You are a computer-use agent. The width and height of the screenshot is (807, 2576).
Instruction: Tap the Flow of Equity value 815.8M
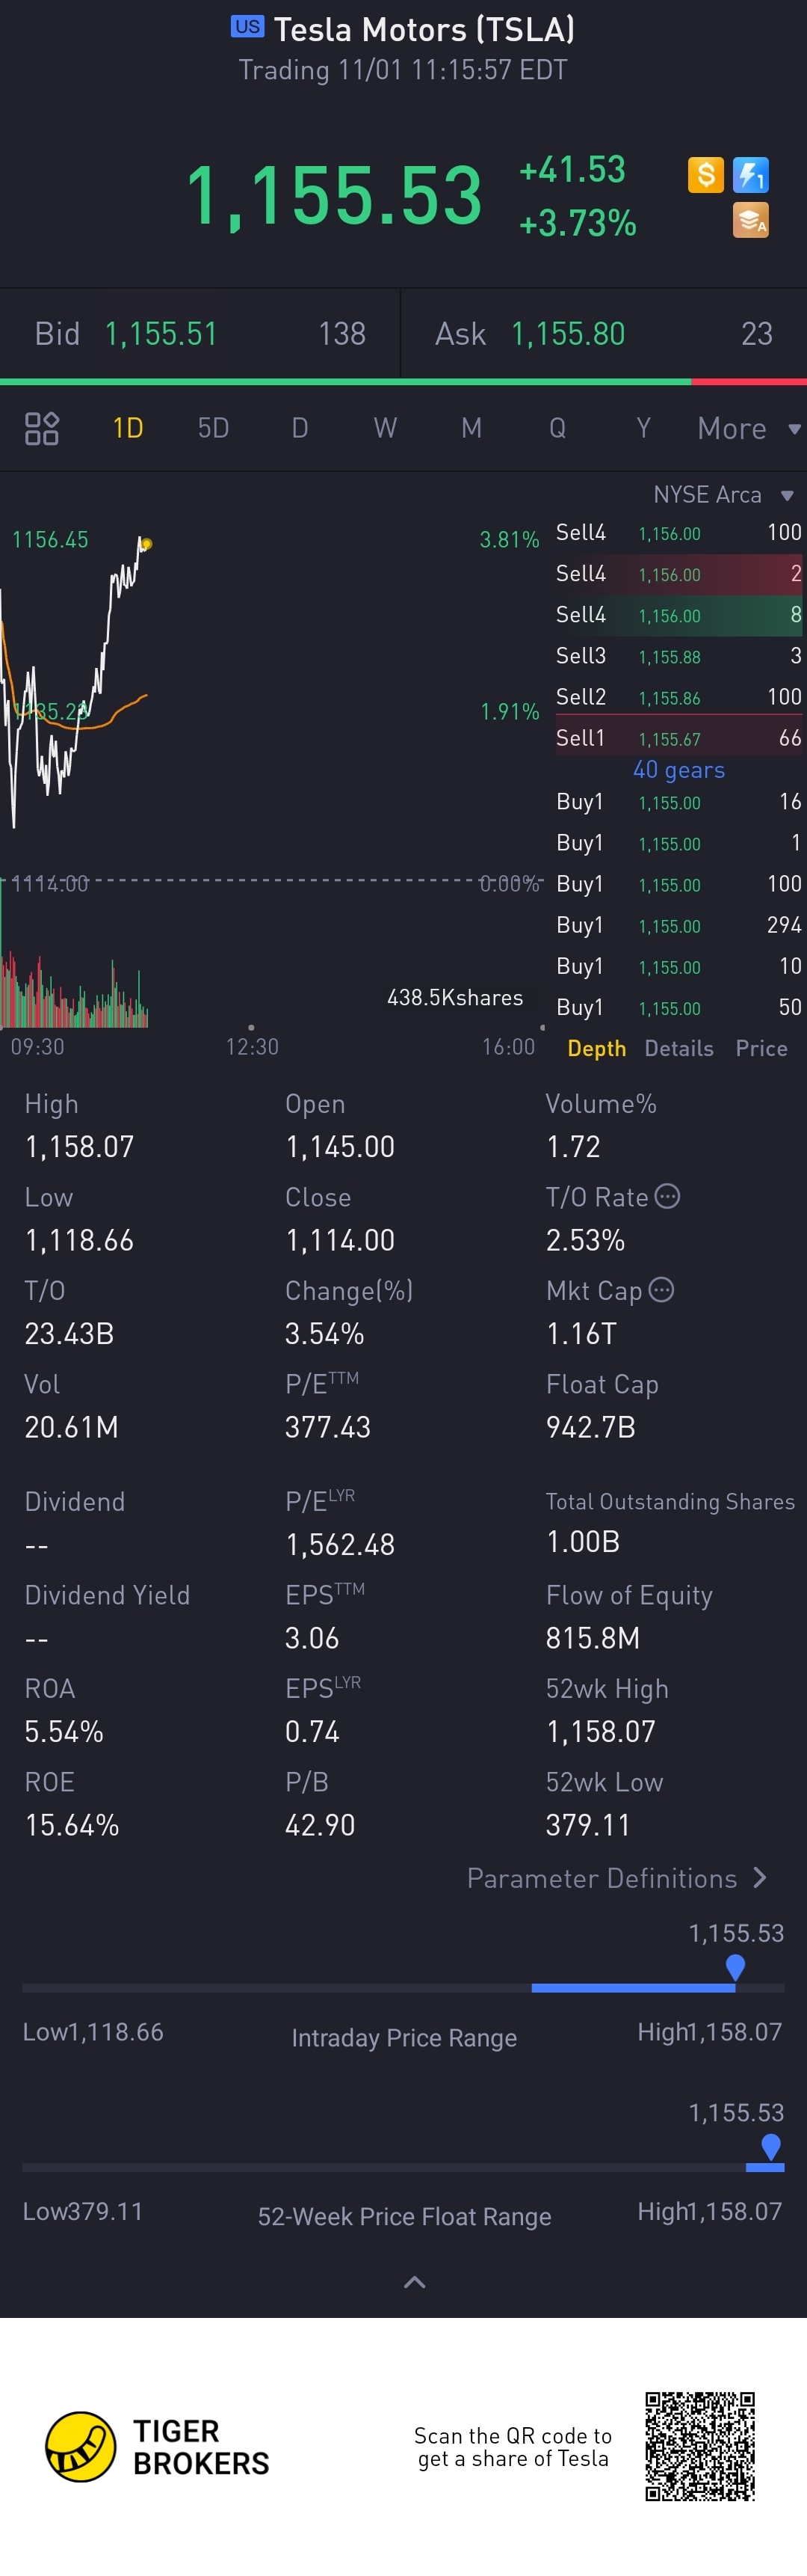pos(593,1639)
